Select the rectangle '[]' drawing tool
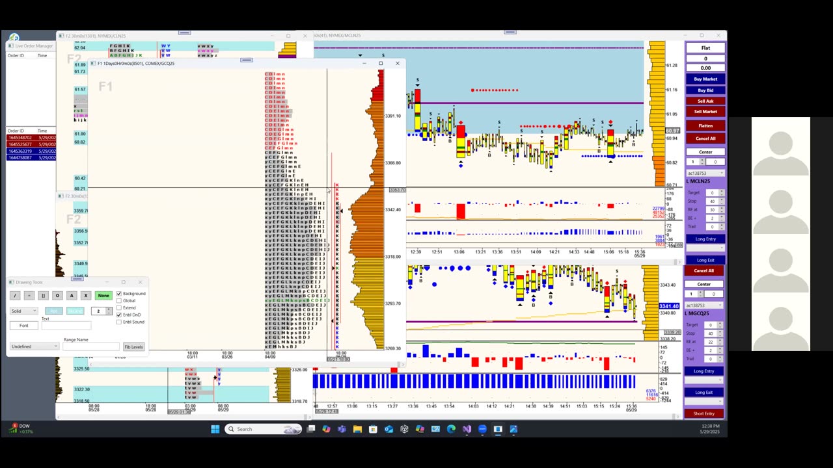This screenshot has height=468, width=833. [44, 295]
